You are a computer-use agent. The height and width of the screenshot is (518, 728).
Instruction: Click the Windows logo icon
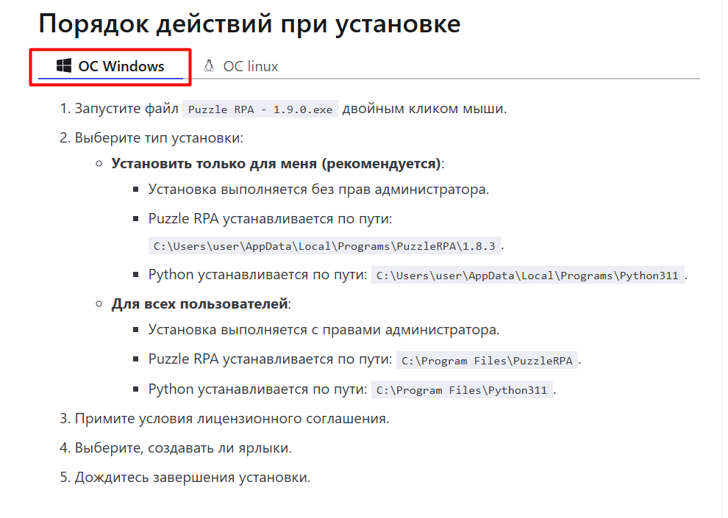(x=63, y=66)
